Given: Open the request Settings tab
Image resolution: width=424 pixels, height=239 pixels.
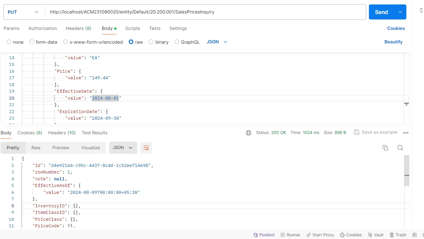Looking at the screenshot, I should click(178, 28).
